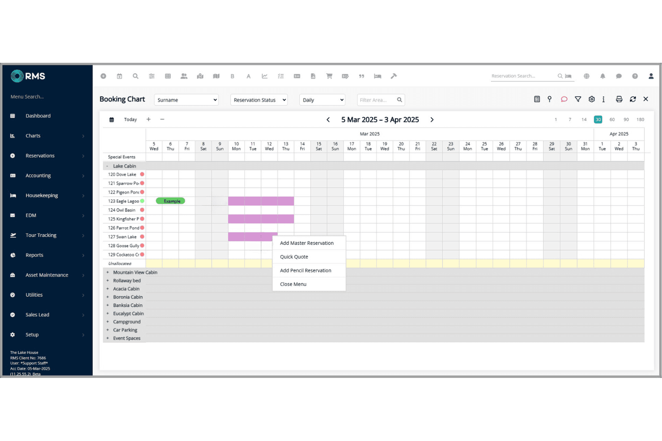Open the magnifying glass search toolbar icon
Image resolution: width=662 pixels, height=441 pixels.
click(x=136, y=76)
